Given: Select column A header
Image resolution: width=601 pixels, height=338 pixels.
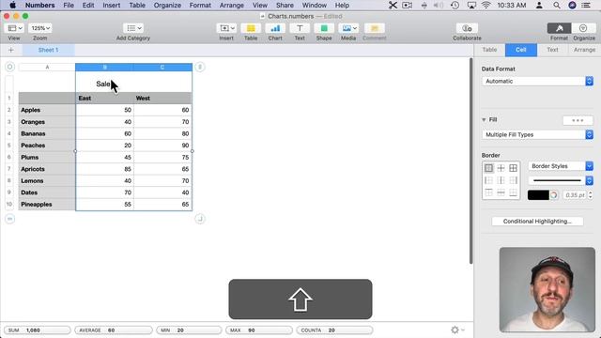Looking at the screenshot, I should click(x=47, y=67).
